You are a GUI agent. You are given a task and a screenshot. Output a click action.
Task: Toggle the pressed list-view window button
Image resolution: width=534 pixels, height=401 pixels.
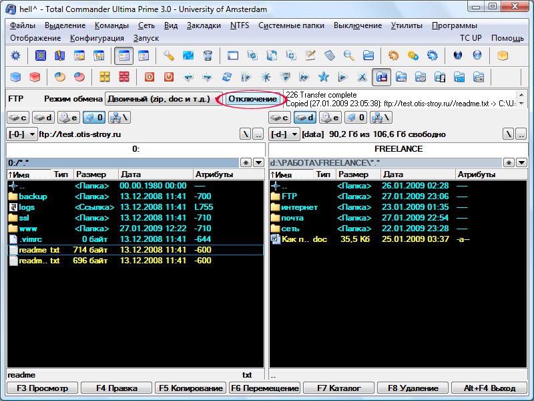(124, 55)
